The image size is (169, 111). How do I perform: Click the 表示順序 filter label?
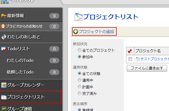click(80, 104)
